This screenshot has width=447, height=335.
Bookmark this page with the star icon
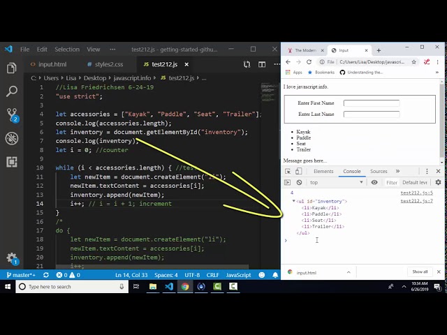413,62
